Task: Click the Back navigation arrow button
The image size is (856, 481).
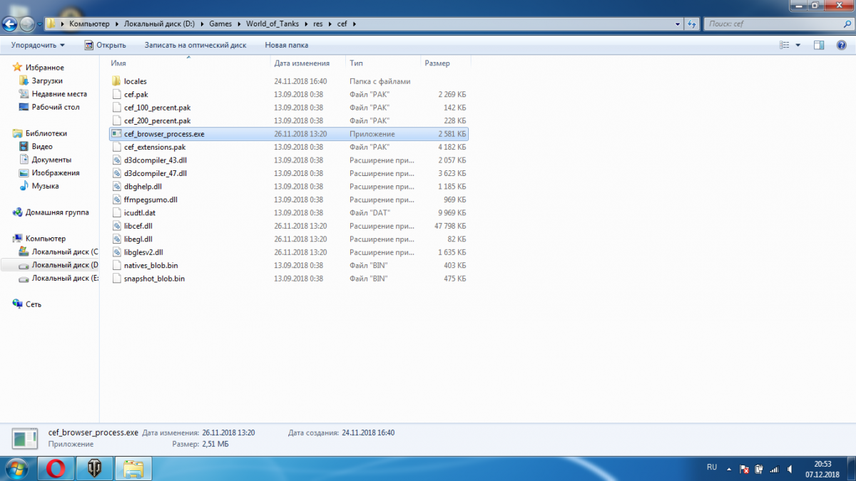Action: (x=10, y=24)
